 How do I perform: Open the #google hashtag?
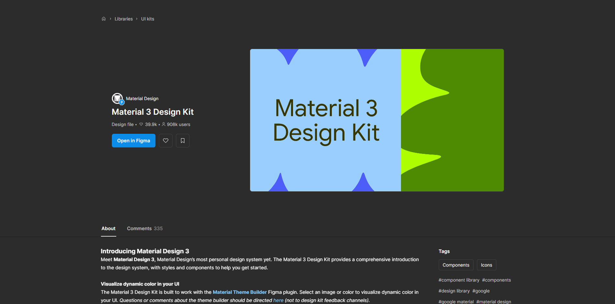tap(481, 291)
